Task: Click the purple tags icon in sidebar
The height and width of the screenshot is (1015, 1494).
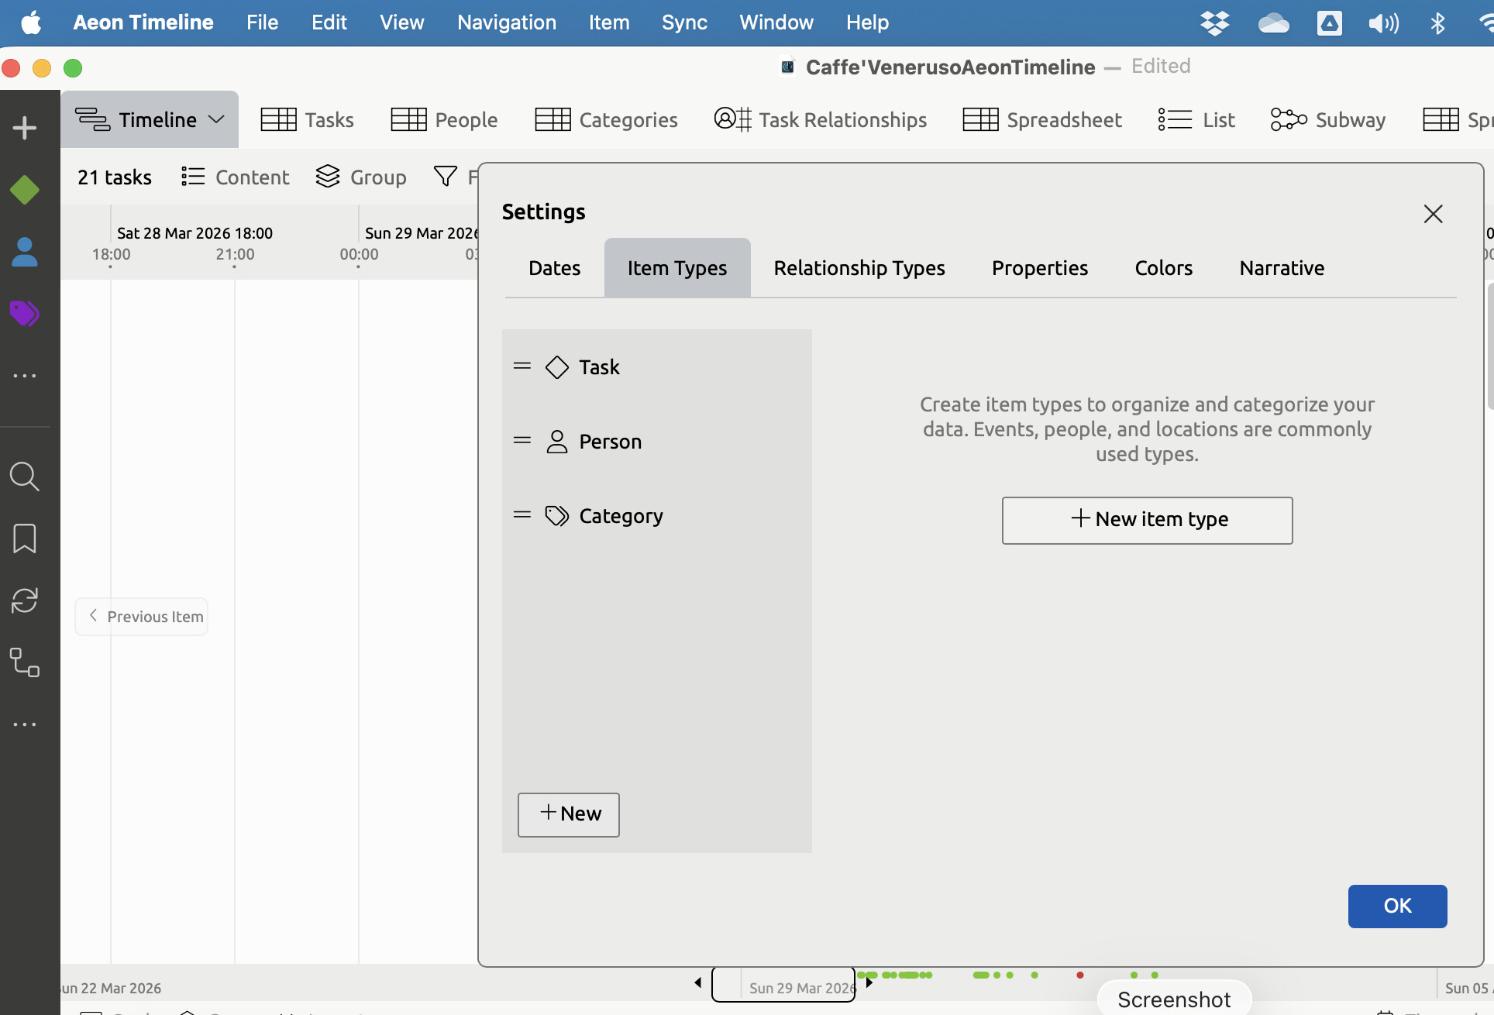Action: pos(25,314)
